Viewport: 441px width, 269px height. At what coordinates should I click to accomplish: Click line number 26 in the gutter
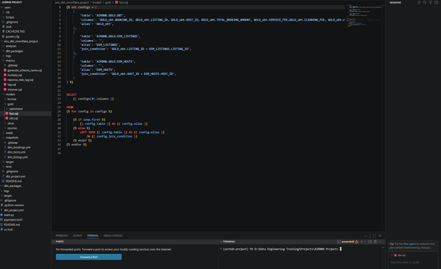tap(59, 111)
